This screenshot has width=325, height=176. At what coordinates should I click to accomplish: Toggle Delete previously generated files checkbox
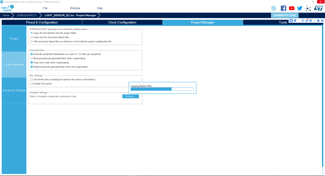(32, 67)
